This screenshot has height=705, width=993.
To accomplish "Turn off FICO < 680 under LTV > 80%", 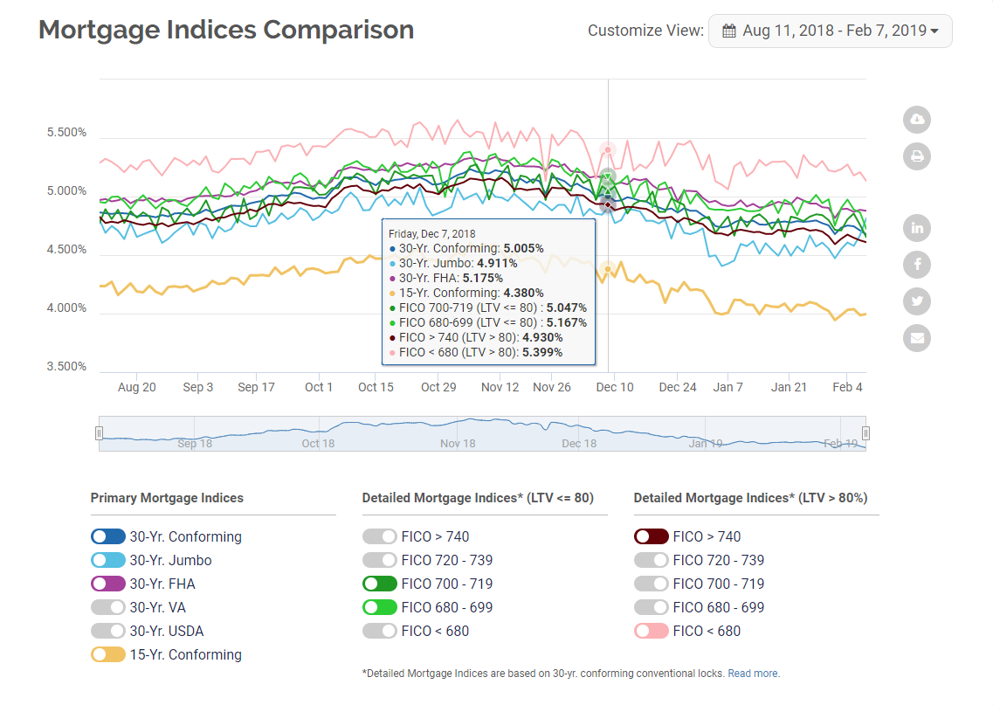I will coord(652,631).
